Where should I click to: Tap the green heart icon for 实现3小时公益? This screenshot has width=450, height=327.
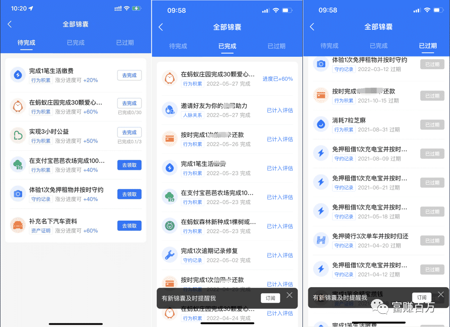(x=18, y=136)
